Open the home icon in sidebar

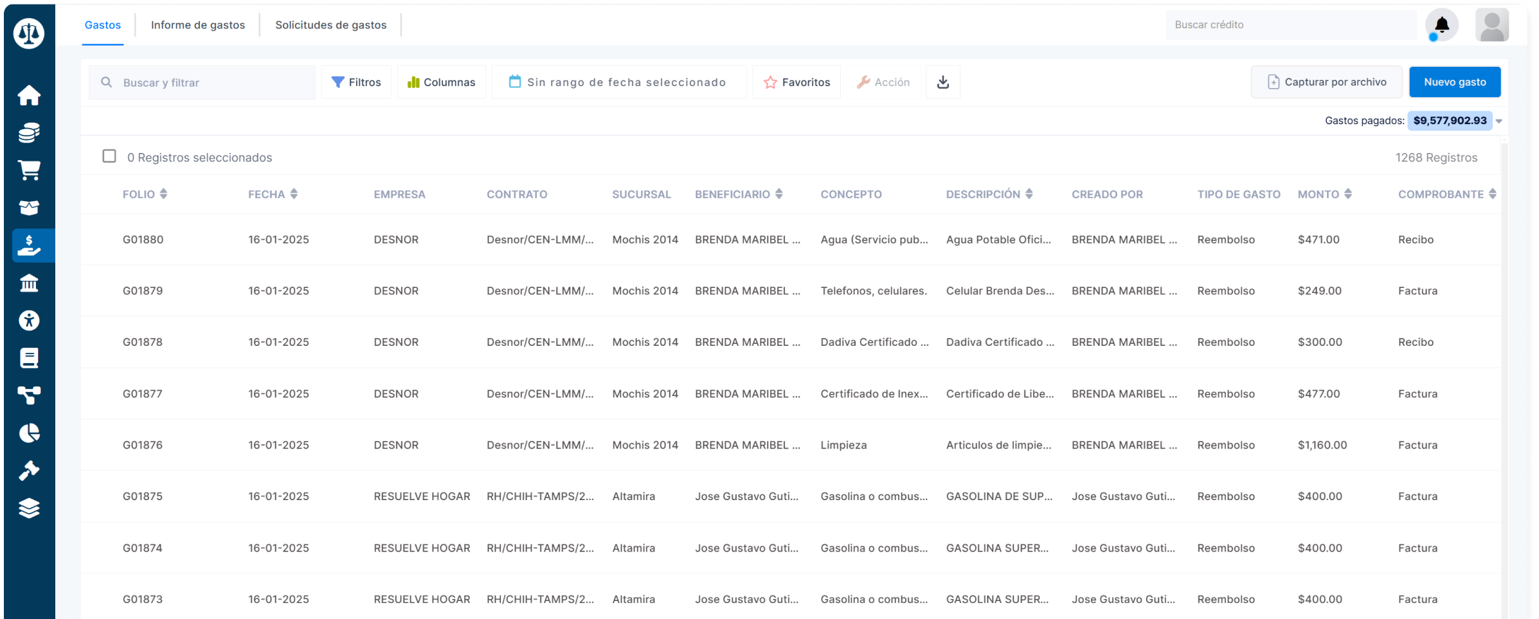29,96
